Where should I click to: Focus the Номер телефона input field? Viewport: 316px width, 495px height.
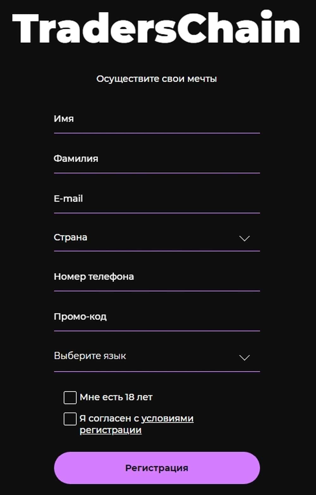157,277
